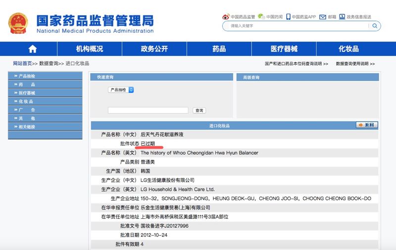Expand the 产品抽检 sidebar item

coord(45,76)
